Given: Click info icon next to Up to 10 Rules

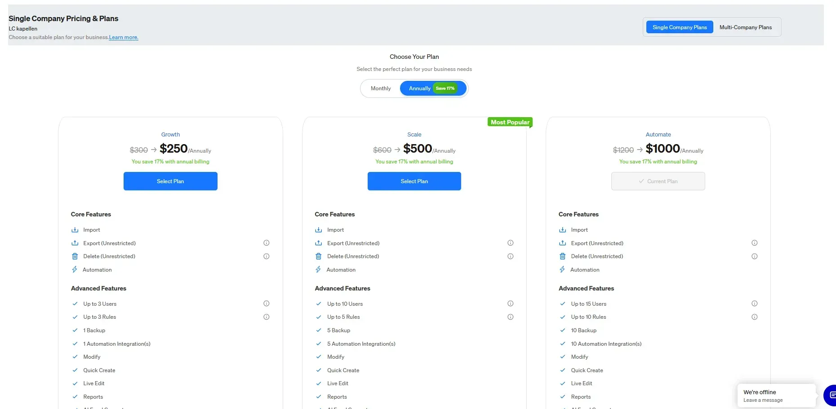Looking at the screenshot, I should coord(754,317).
